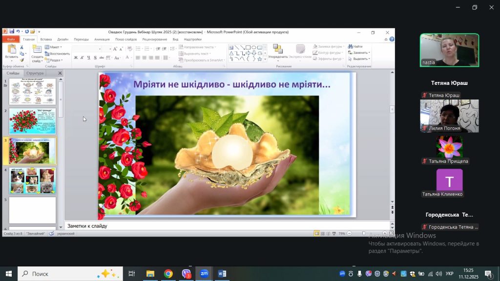Toggle underline (Ч) formatting

pyautogui.click(x=88, y=58)
